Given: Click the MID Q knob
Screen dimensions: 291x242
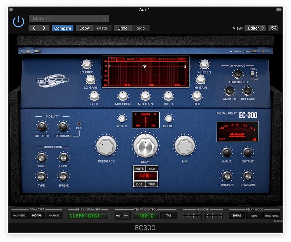Looking at the screenshot, I should (x=168, y=96).
